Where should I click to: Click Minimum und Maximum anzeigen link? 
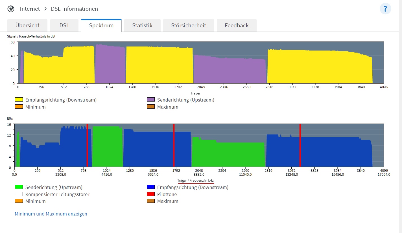51,214
